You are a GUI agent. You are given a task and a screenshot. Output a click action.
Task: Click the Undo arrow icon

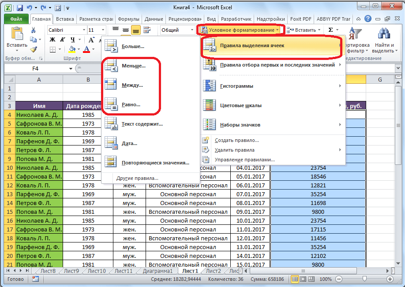(x=30, y=8)
